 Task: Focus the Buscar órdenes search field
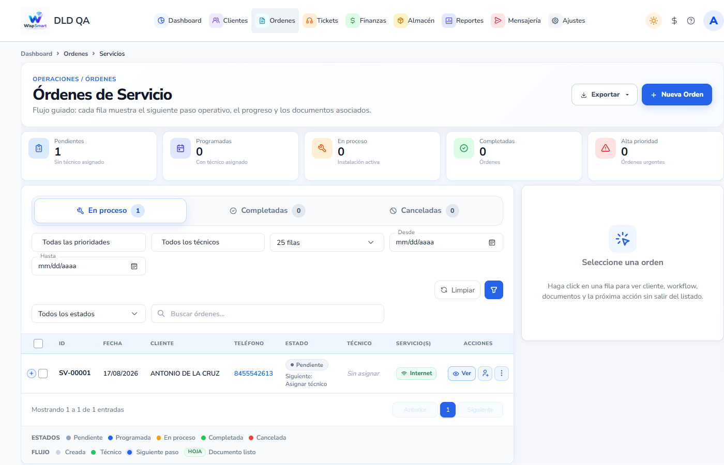267,314
